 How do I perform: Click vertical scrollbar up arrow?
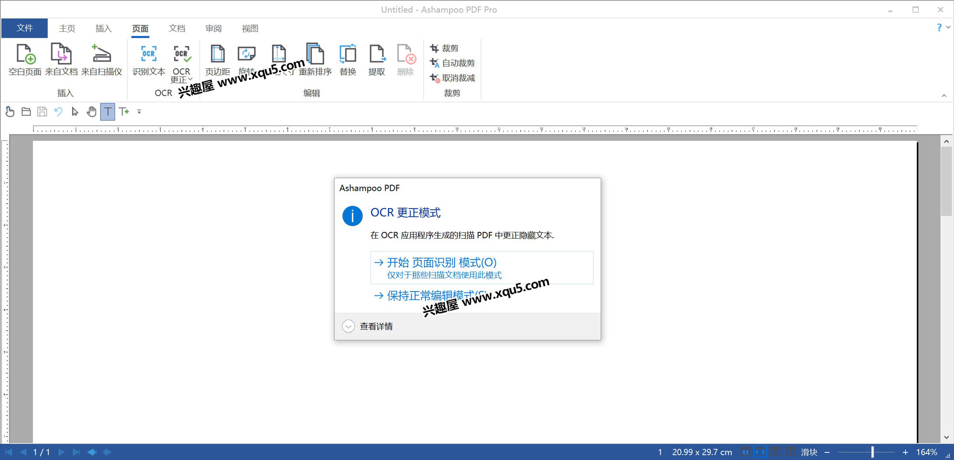pyautogui.click(x=946, y=141)
